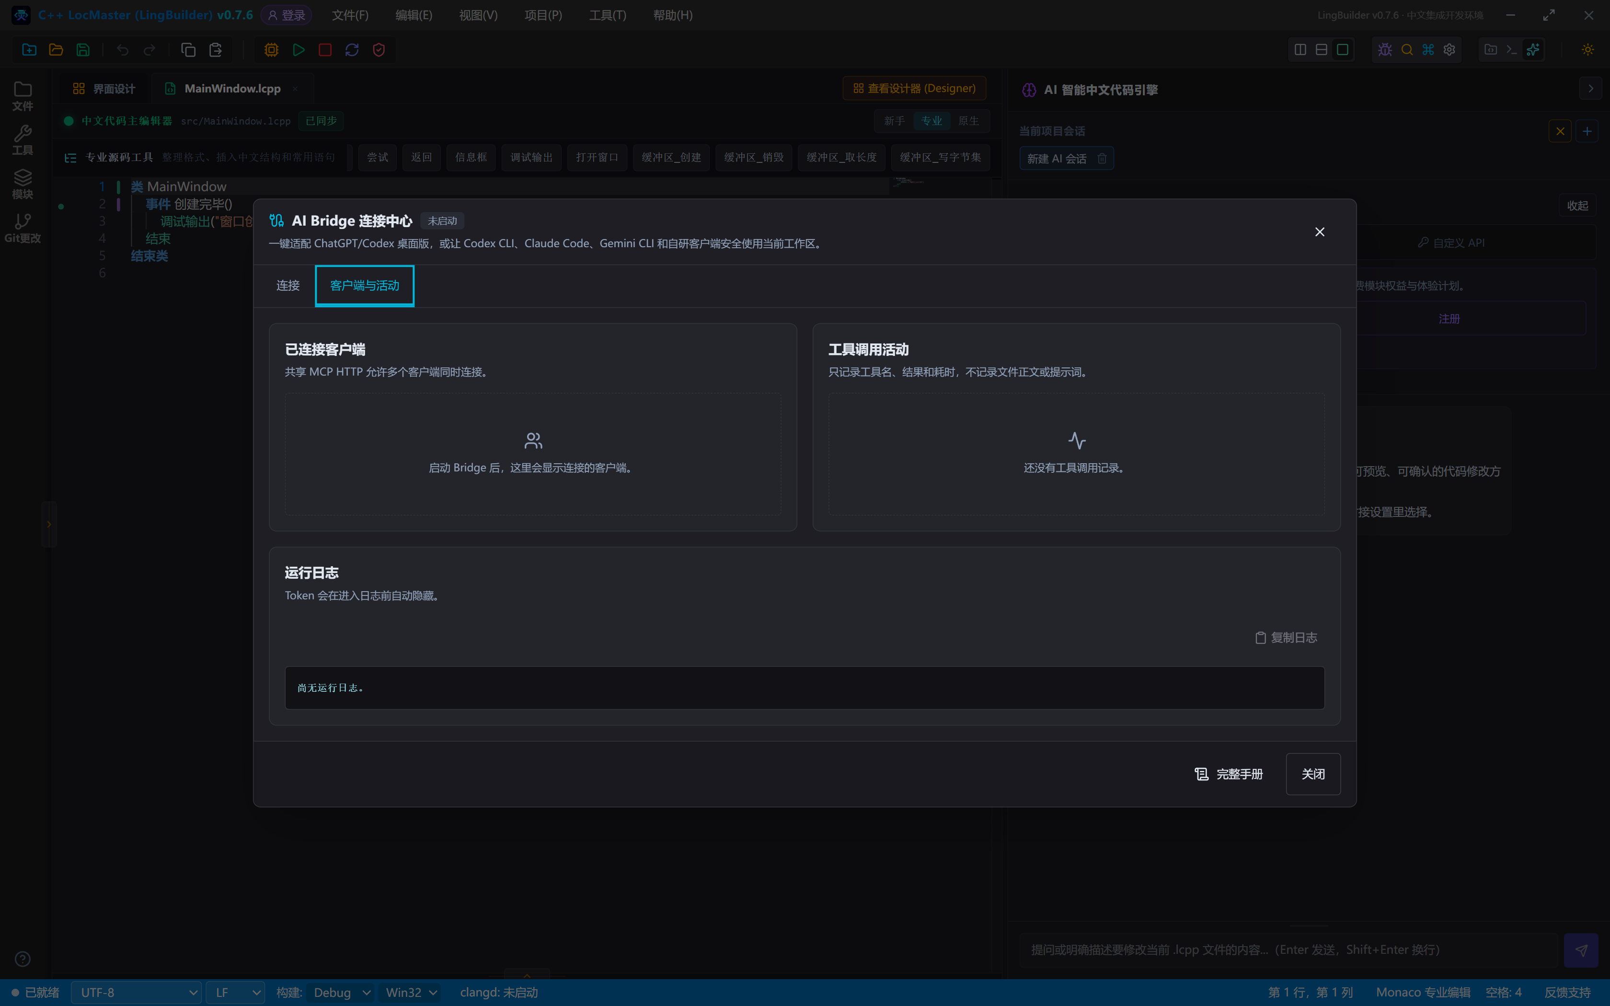Screen dimensions: 1610x1006
Task: Select the 专业 editor mode
Action: tap(931, 121)
